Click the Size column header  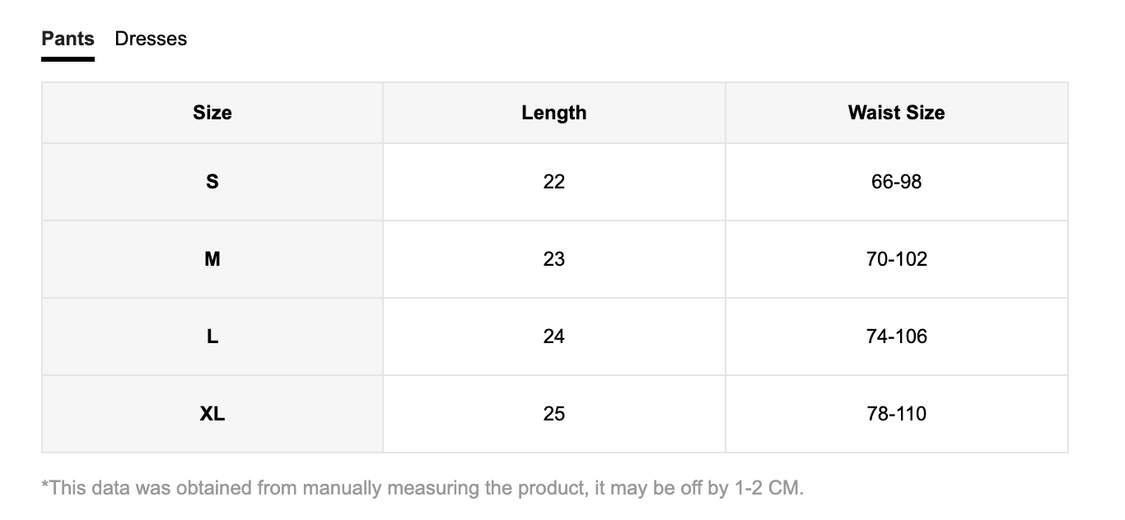click(x=212, y=113)
